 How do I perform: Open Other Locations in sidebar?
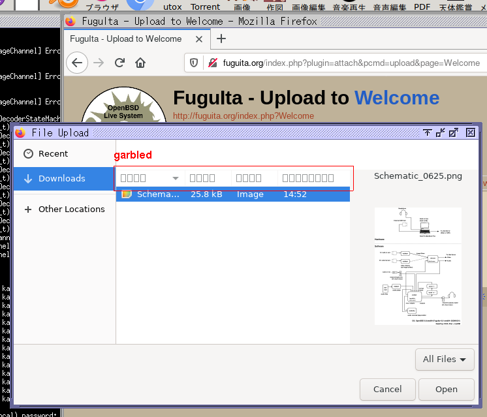click(71, 209)
